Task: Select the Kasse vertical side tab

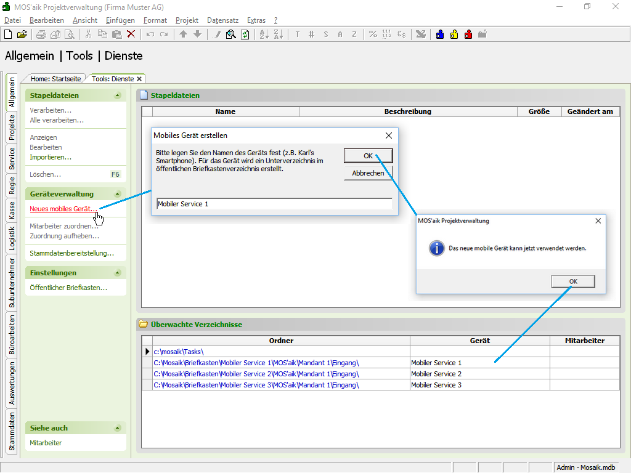Action: 12,211
